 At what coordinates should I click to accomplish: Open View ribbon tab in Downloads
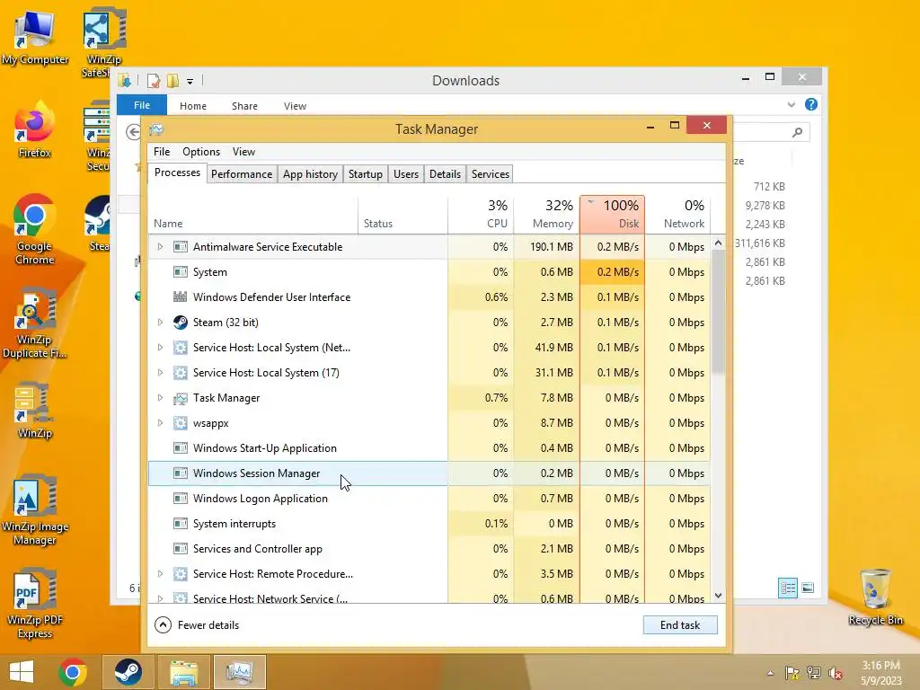pos(295,106)
